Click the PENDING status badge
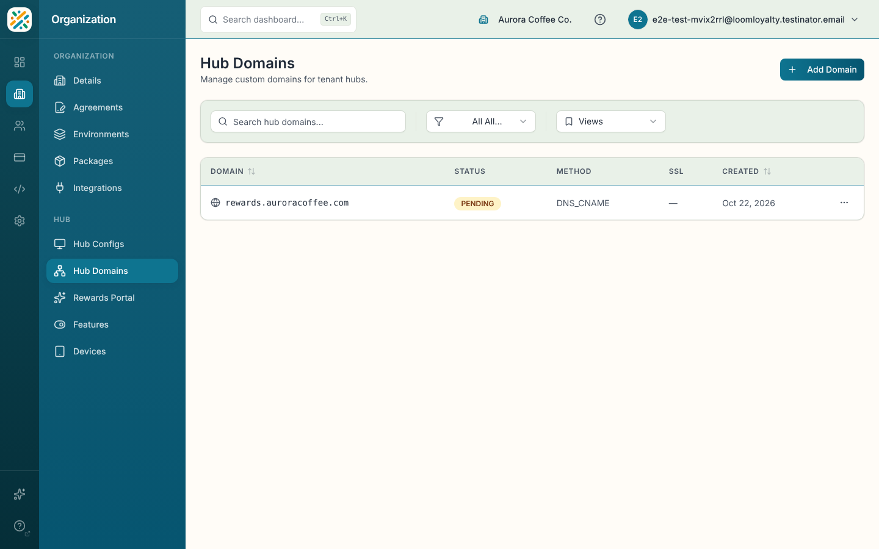 (477, 204)
